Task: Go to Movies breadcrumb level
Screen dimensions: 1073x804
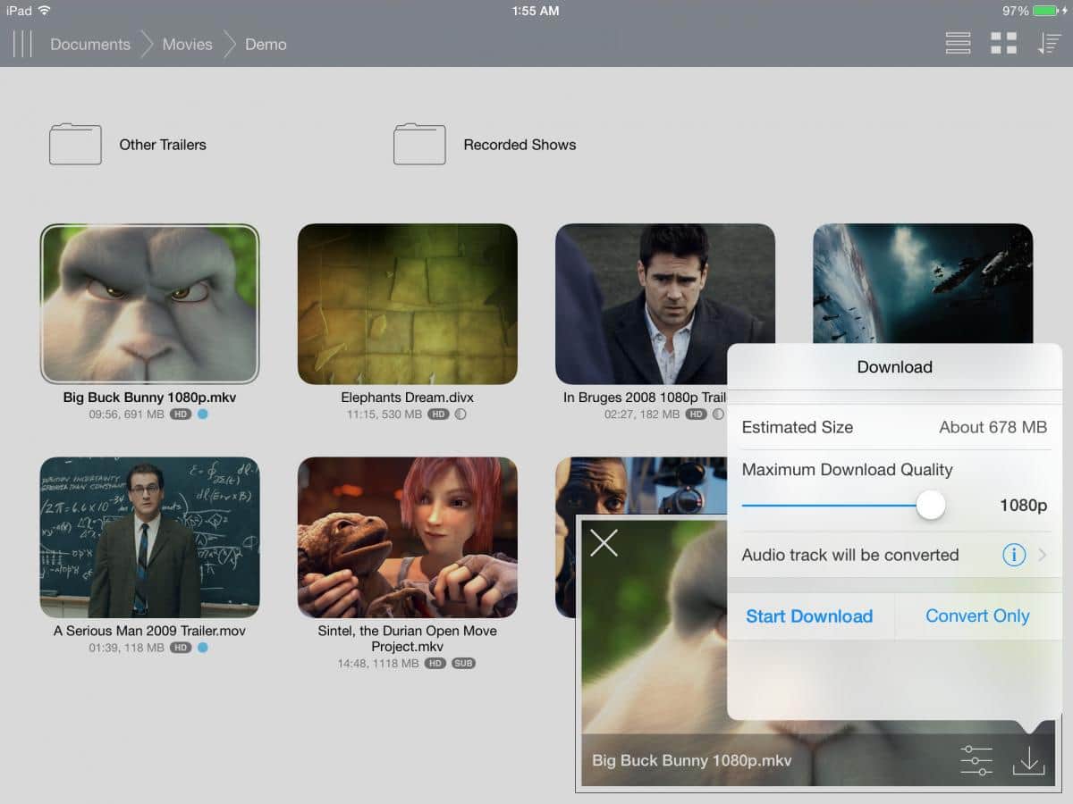Action: tap(187, 44)
